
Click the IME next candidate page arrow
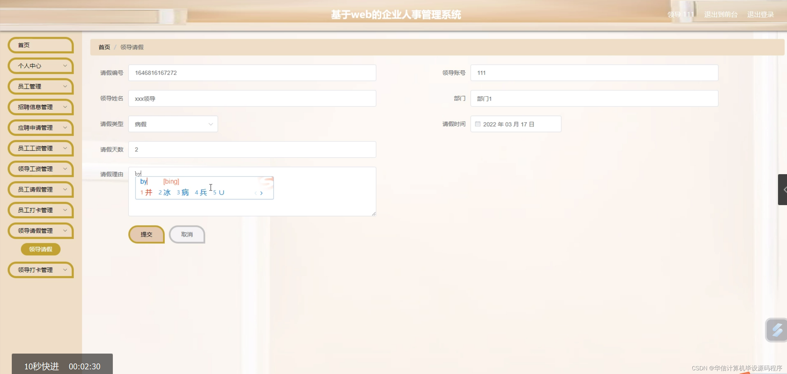262,193
